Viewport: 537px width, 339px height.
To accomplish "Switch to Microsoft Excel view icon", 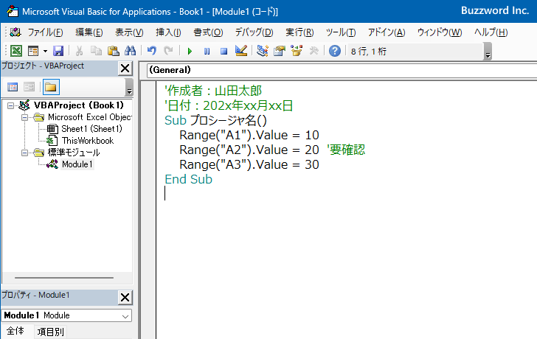I will [x=16, y=51].
